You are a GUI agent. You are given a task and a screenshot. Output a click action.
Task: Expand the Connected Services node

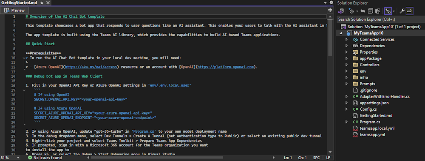pyautogui.click(x=346, y=39)
